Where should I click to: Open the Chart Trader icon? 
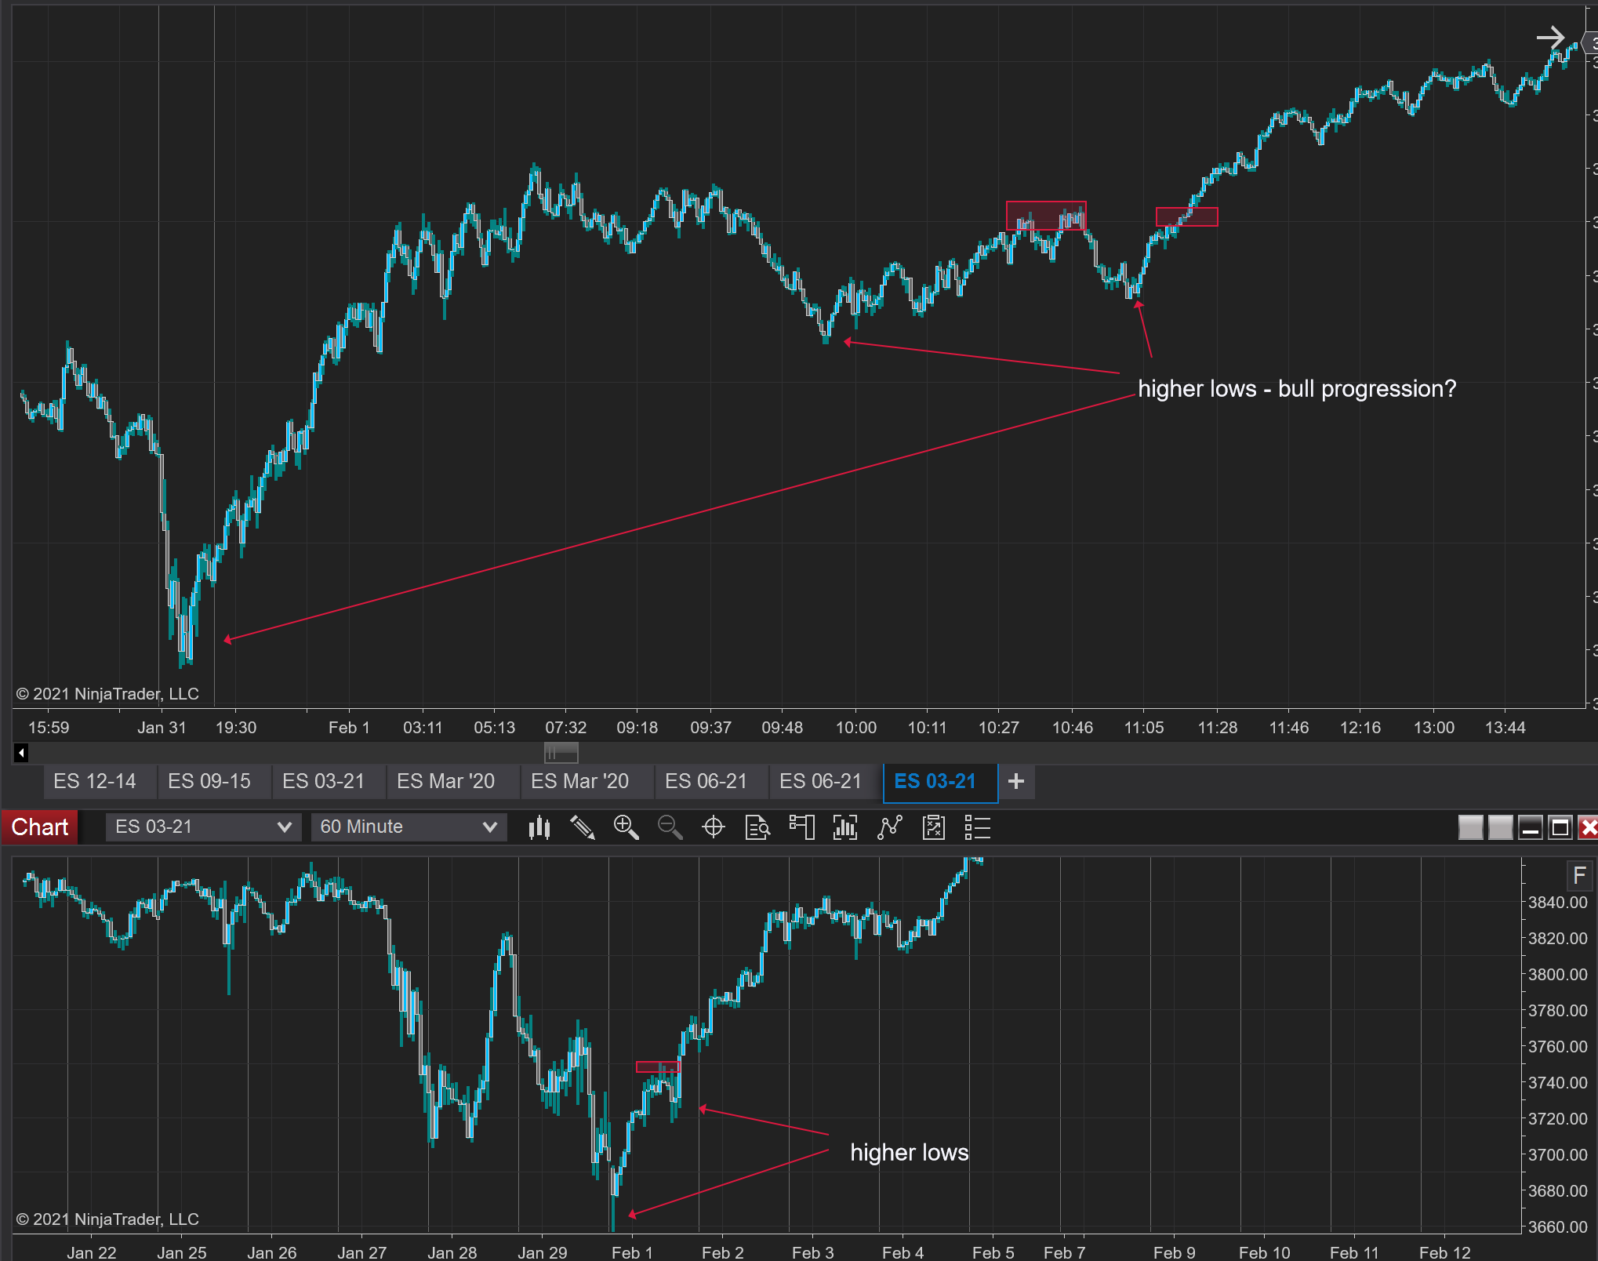click(x=801, y=827)
